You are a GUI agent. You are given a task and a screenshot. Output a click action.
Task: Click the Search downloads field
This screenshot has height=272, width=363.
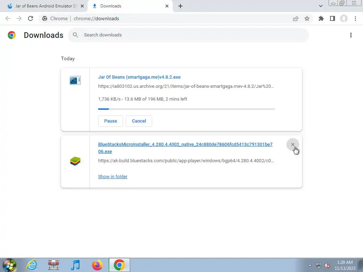click(188, 35)
